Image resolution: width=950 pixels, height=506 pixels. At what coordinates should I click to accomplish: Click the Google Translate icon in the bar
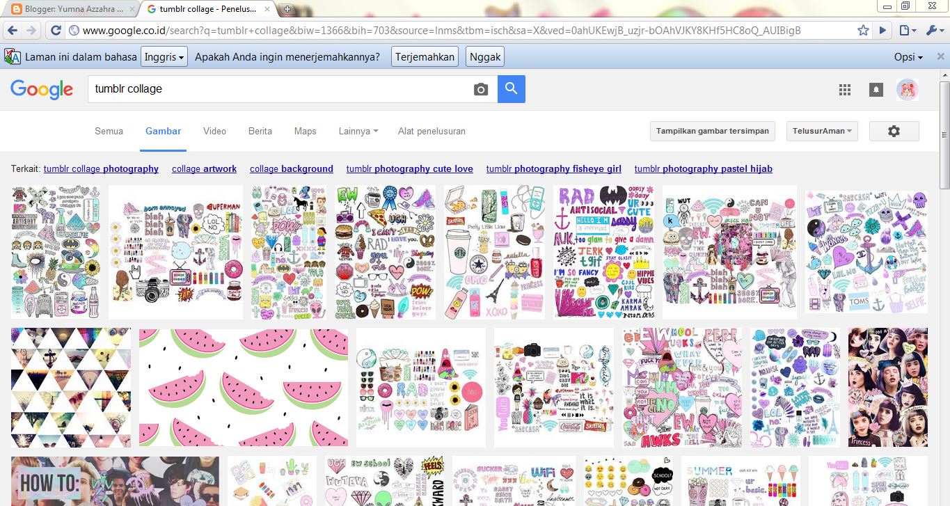point(12,56)
